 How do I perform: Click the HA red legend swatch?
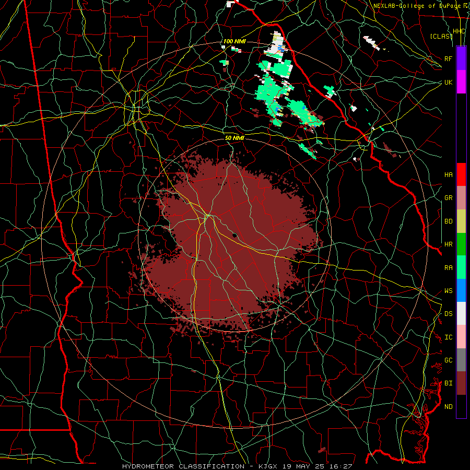(x=461, y=174)
